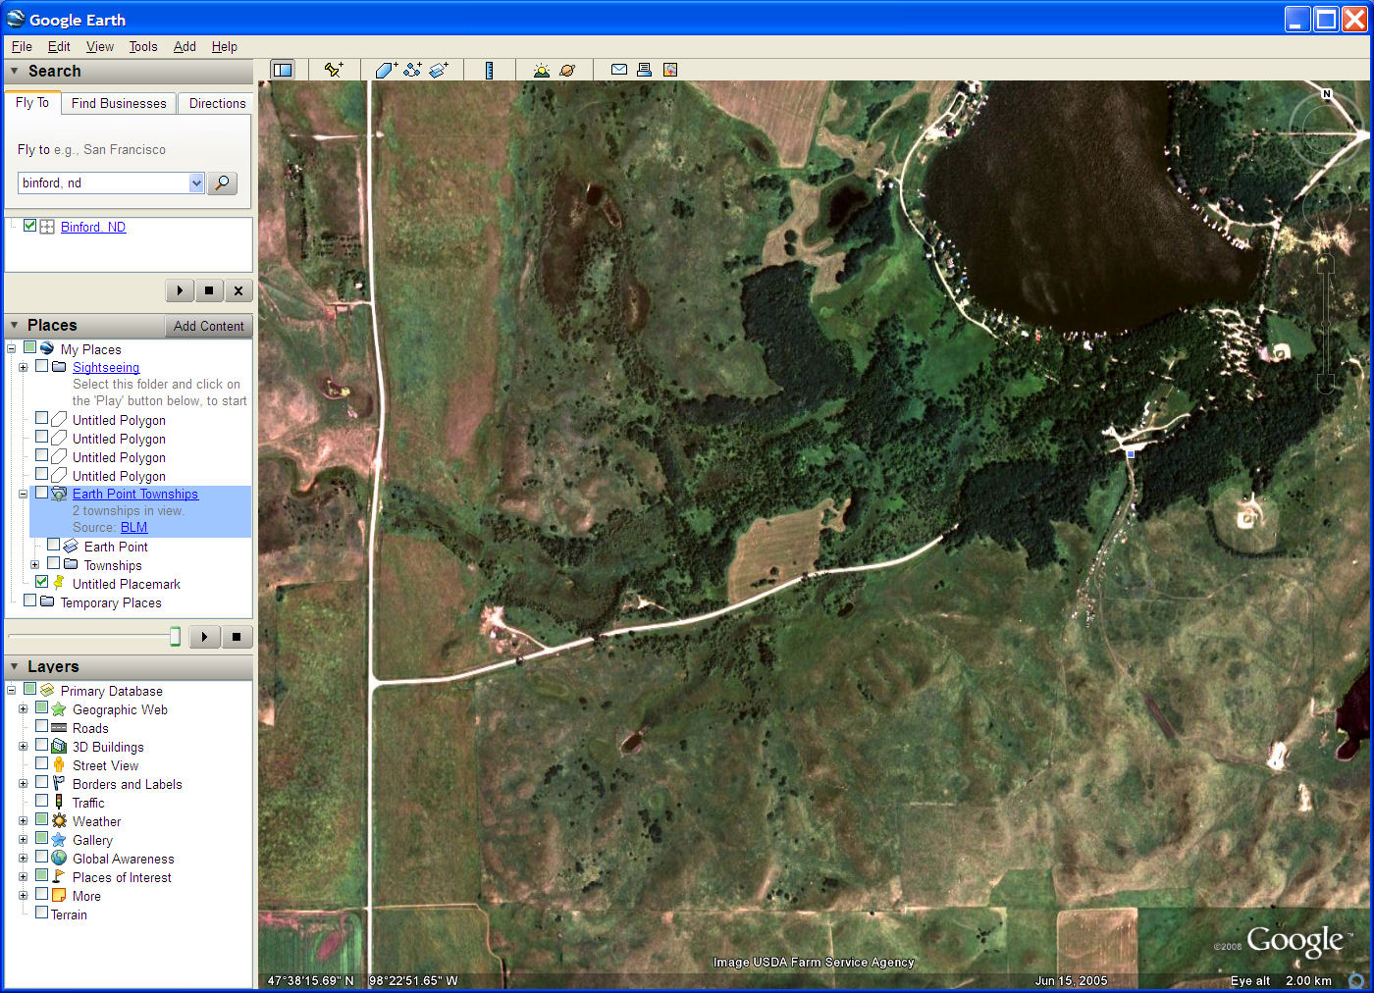This screenshot has width=1374, height=993.
Task: Switch to the Find Businesses tab
Action: (x=119, y=103)
